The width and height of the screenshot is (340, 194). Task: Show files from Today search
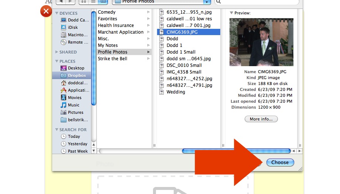pos(71,136)
